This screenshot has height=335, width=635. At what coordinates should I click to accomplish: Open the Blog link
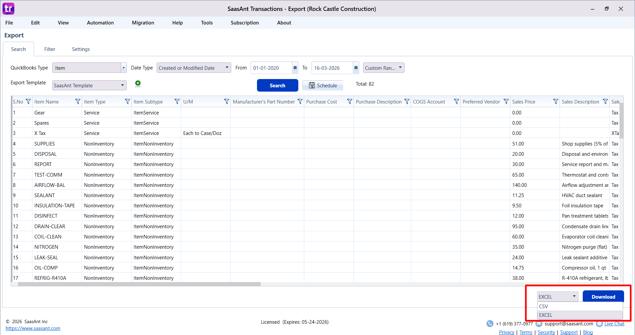coord(588,332)
